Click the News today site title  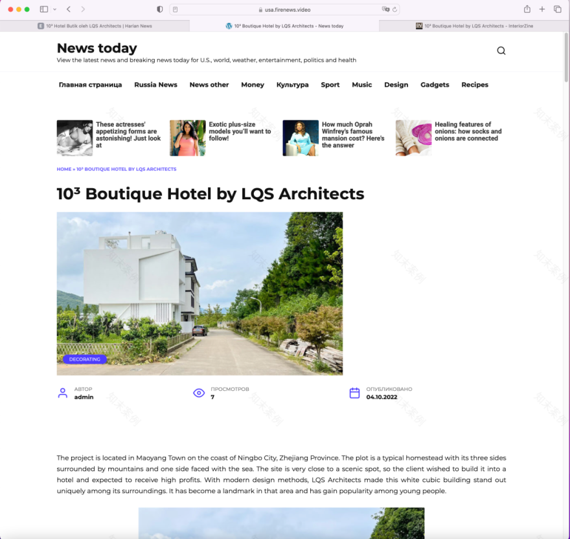pyautogui.click(x=97, y=49)
